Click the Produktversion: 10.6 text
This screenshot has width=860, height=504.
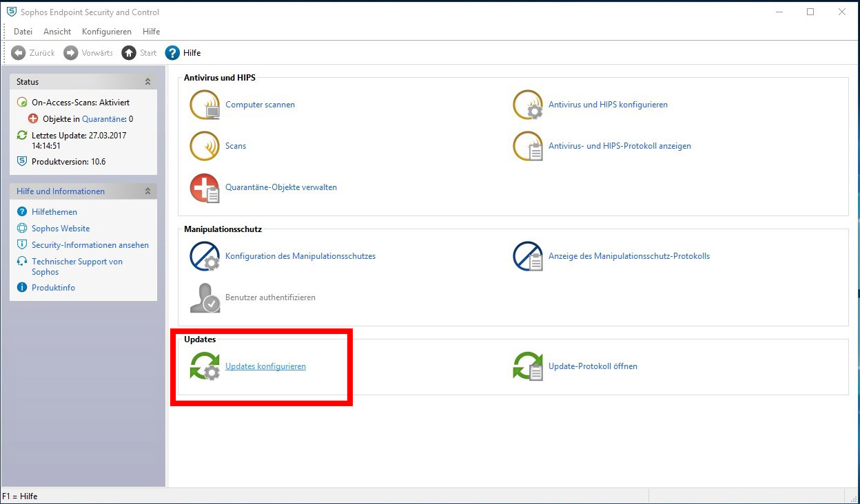68,162
